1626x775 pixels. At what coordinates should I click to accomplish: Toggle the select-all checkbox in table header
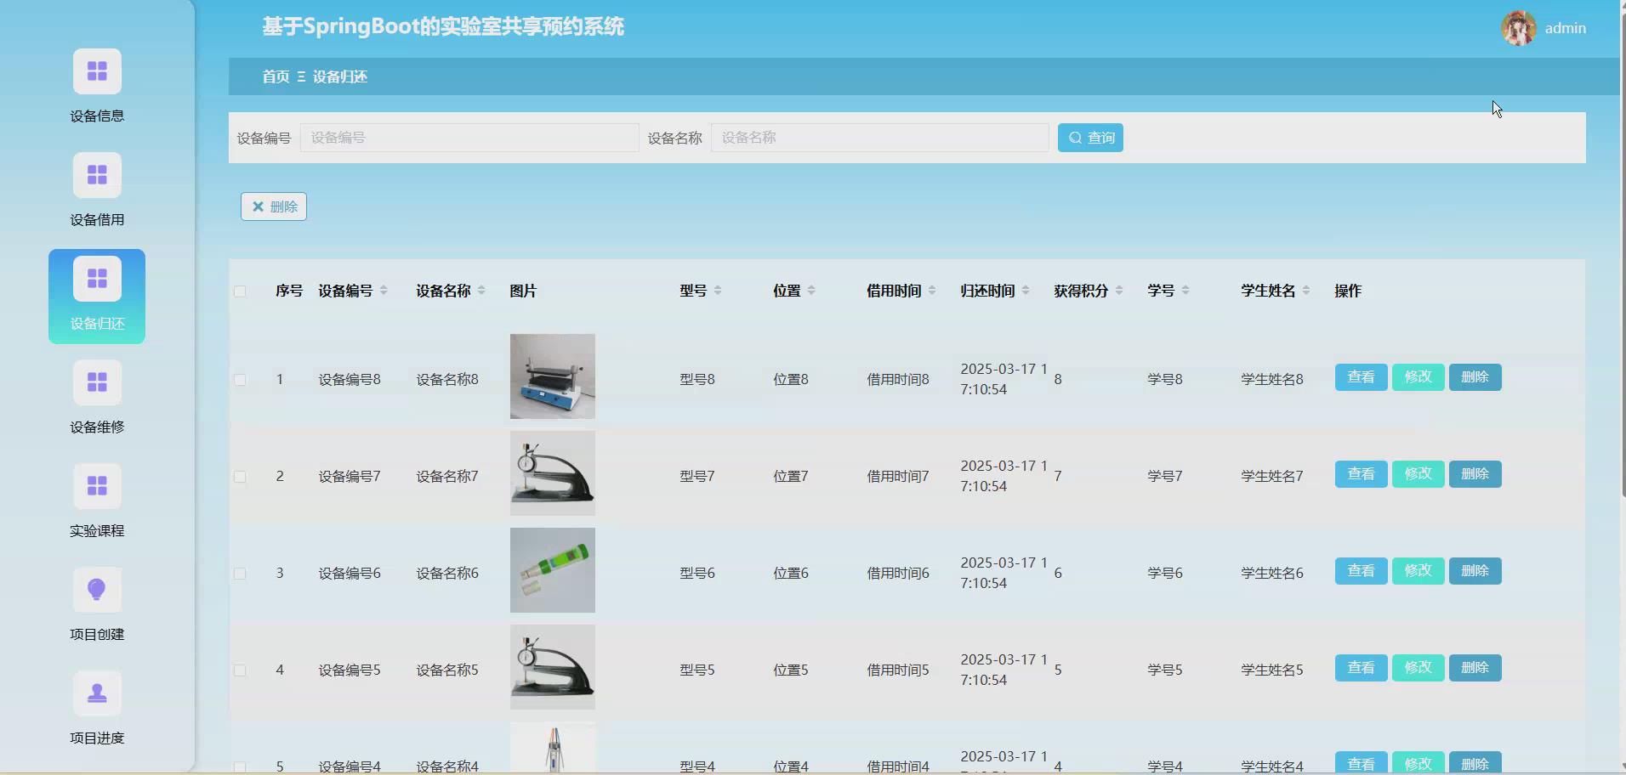click(241, 291)
